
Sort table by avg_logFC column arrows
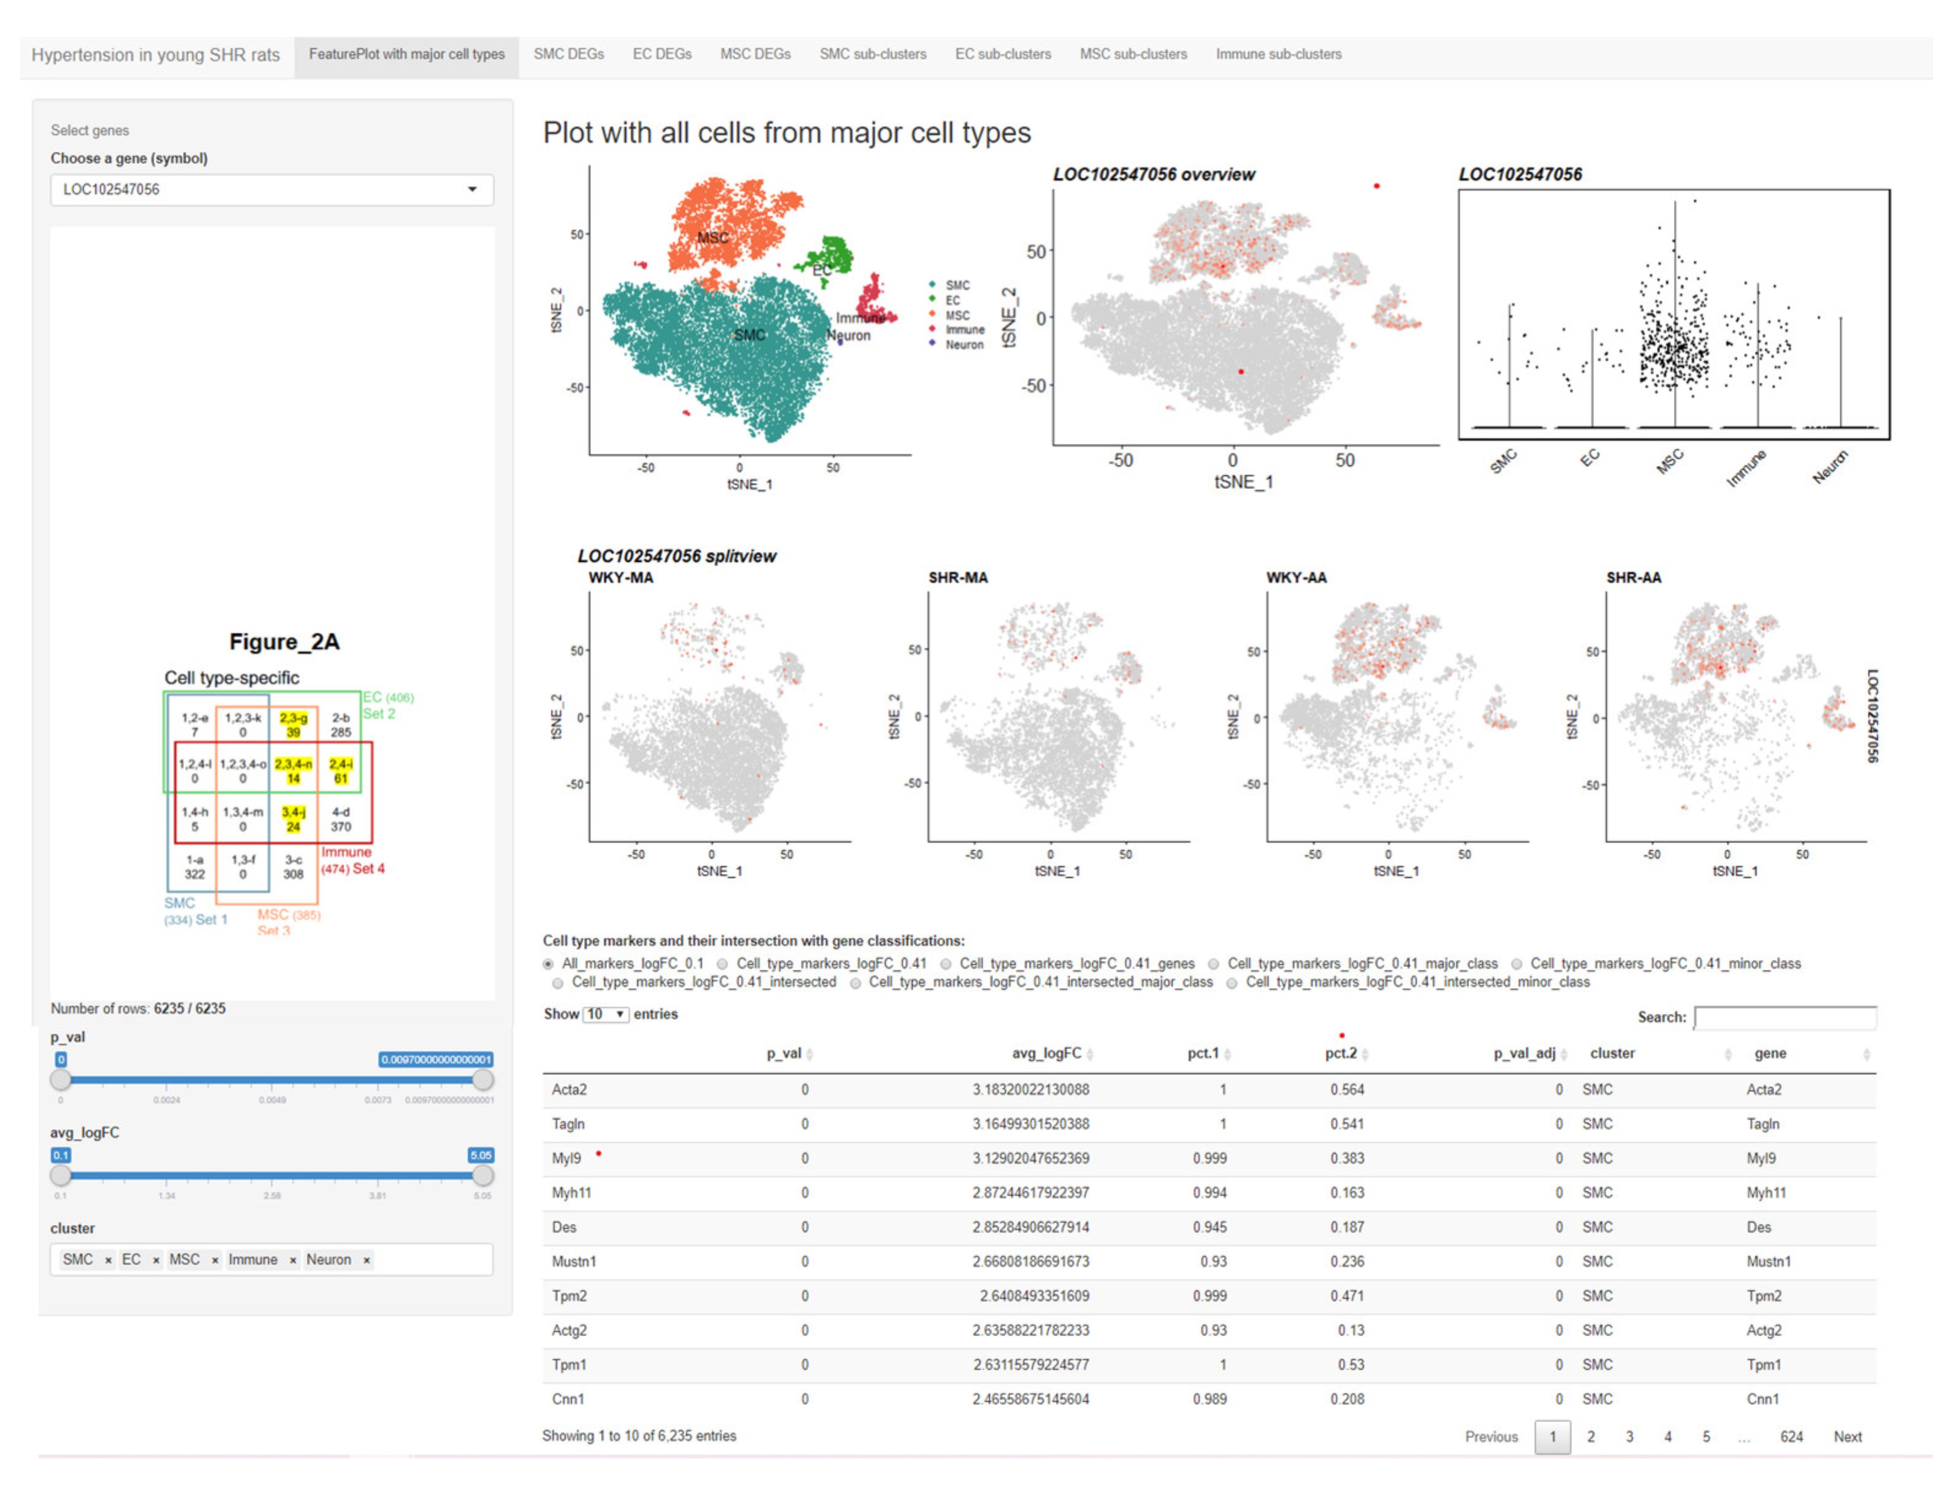click(x=1090, y=1054)
